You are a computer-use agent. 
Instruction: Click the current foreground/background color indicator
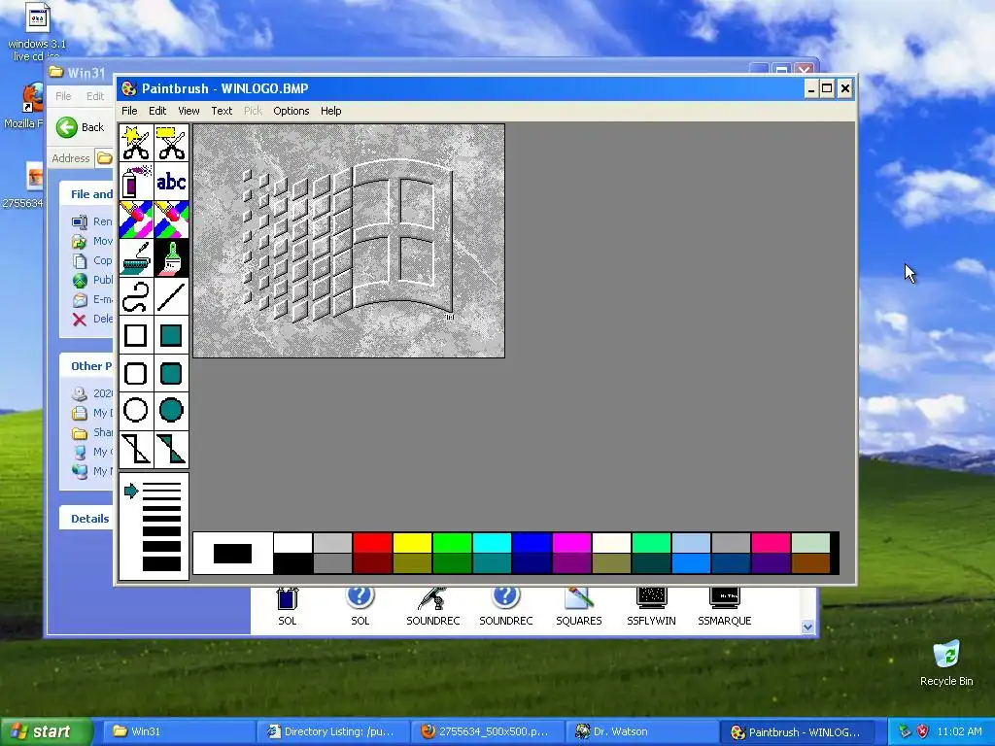point(233,554)
